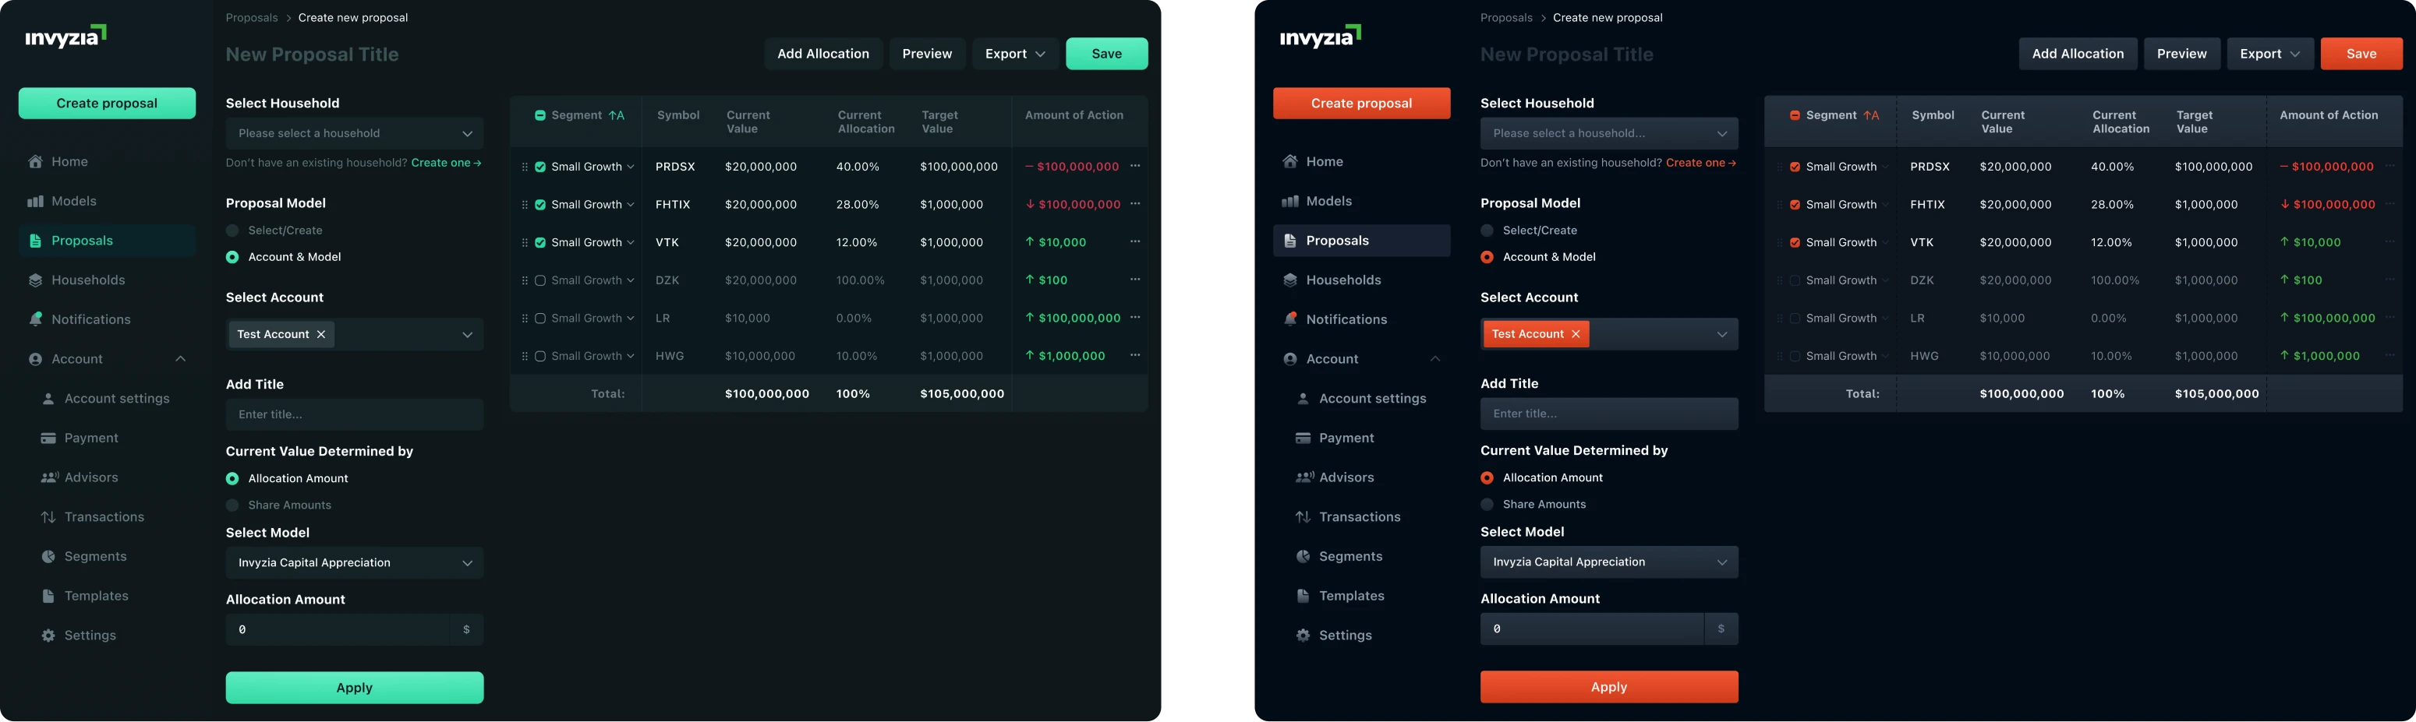This screenshot has height=722, width=2416.
Task: Select the Select/Create radio in the green-theme panel
Action: (232, 231)
